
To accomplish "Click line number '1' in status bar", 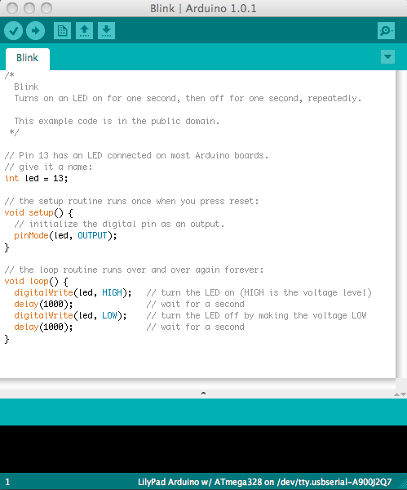I will [x=7, y=482].
